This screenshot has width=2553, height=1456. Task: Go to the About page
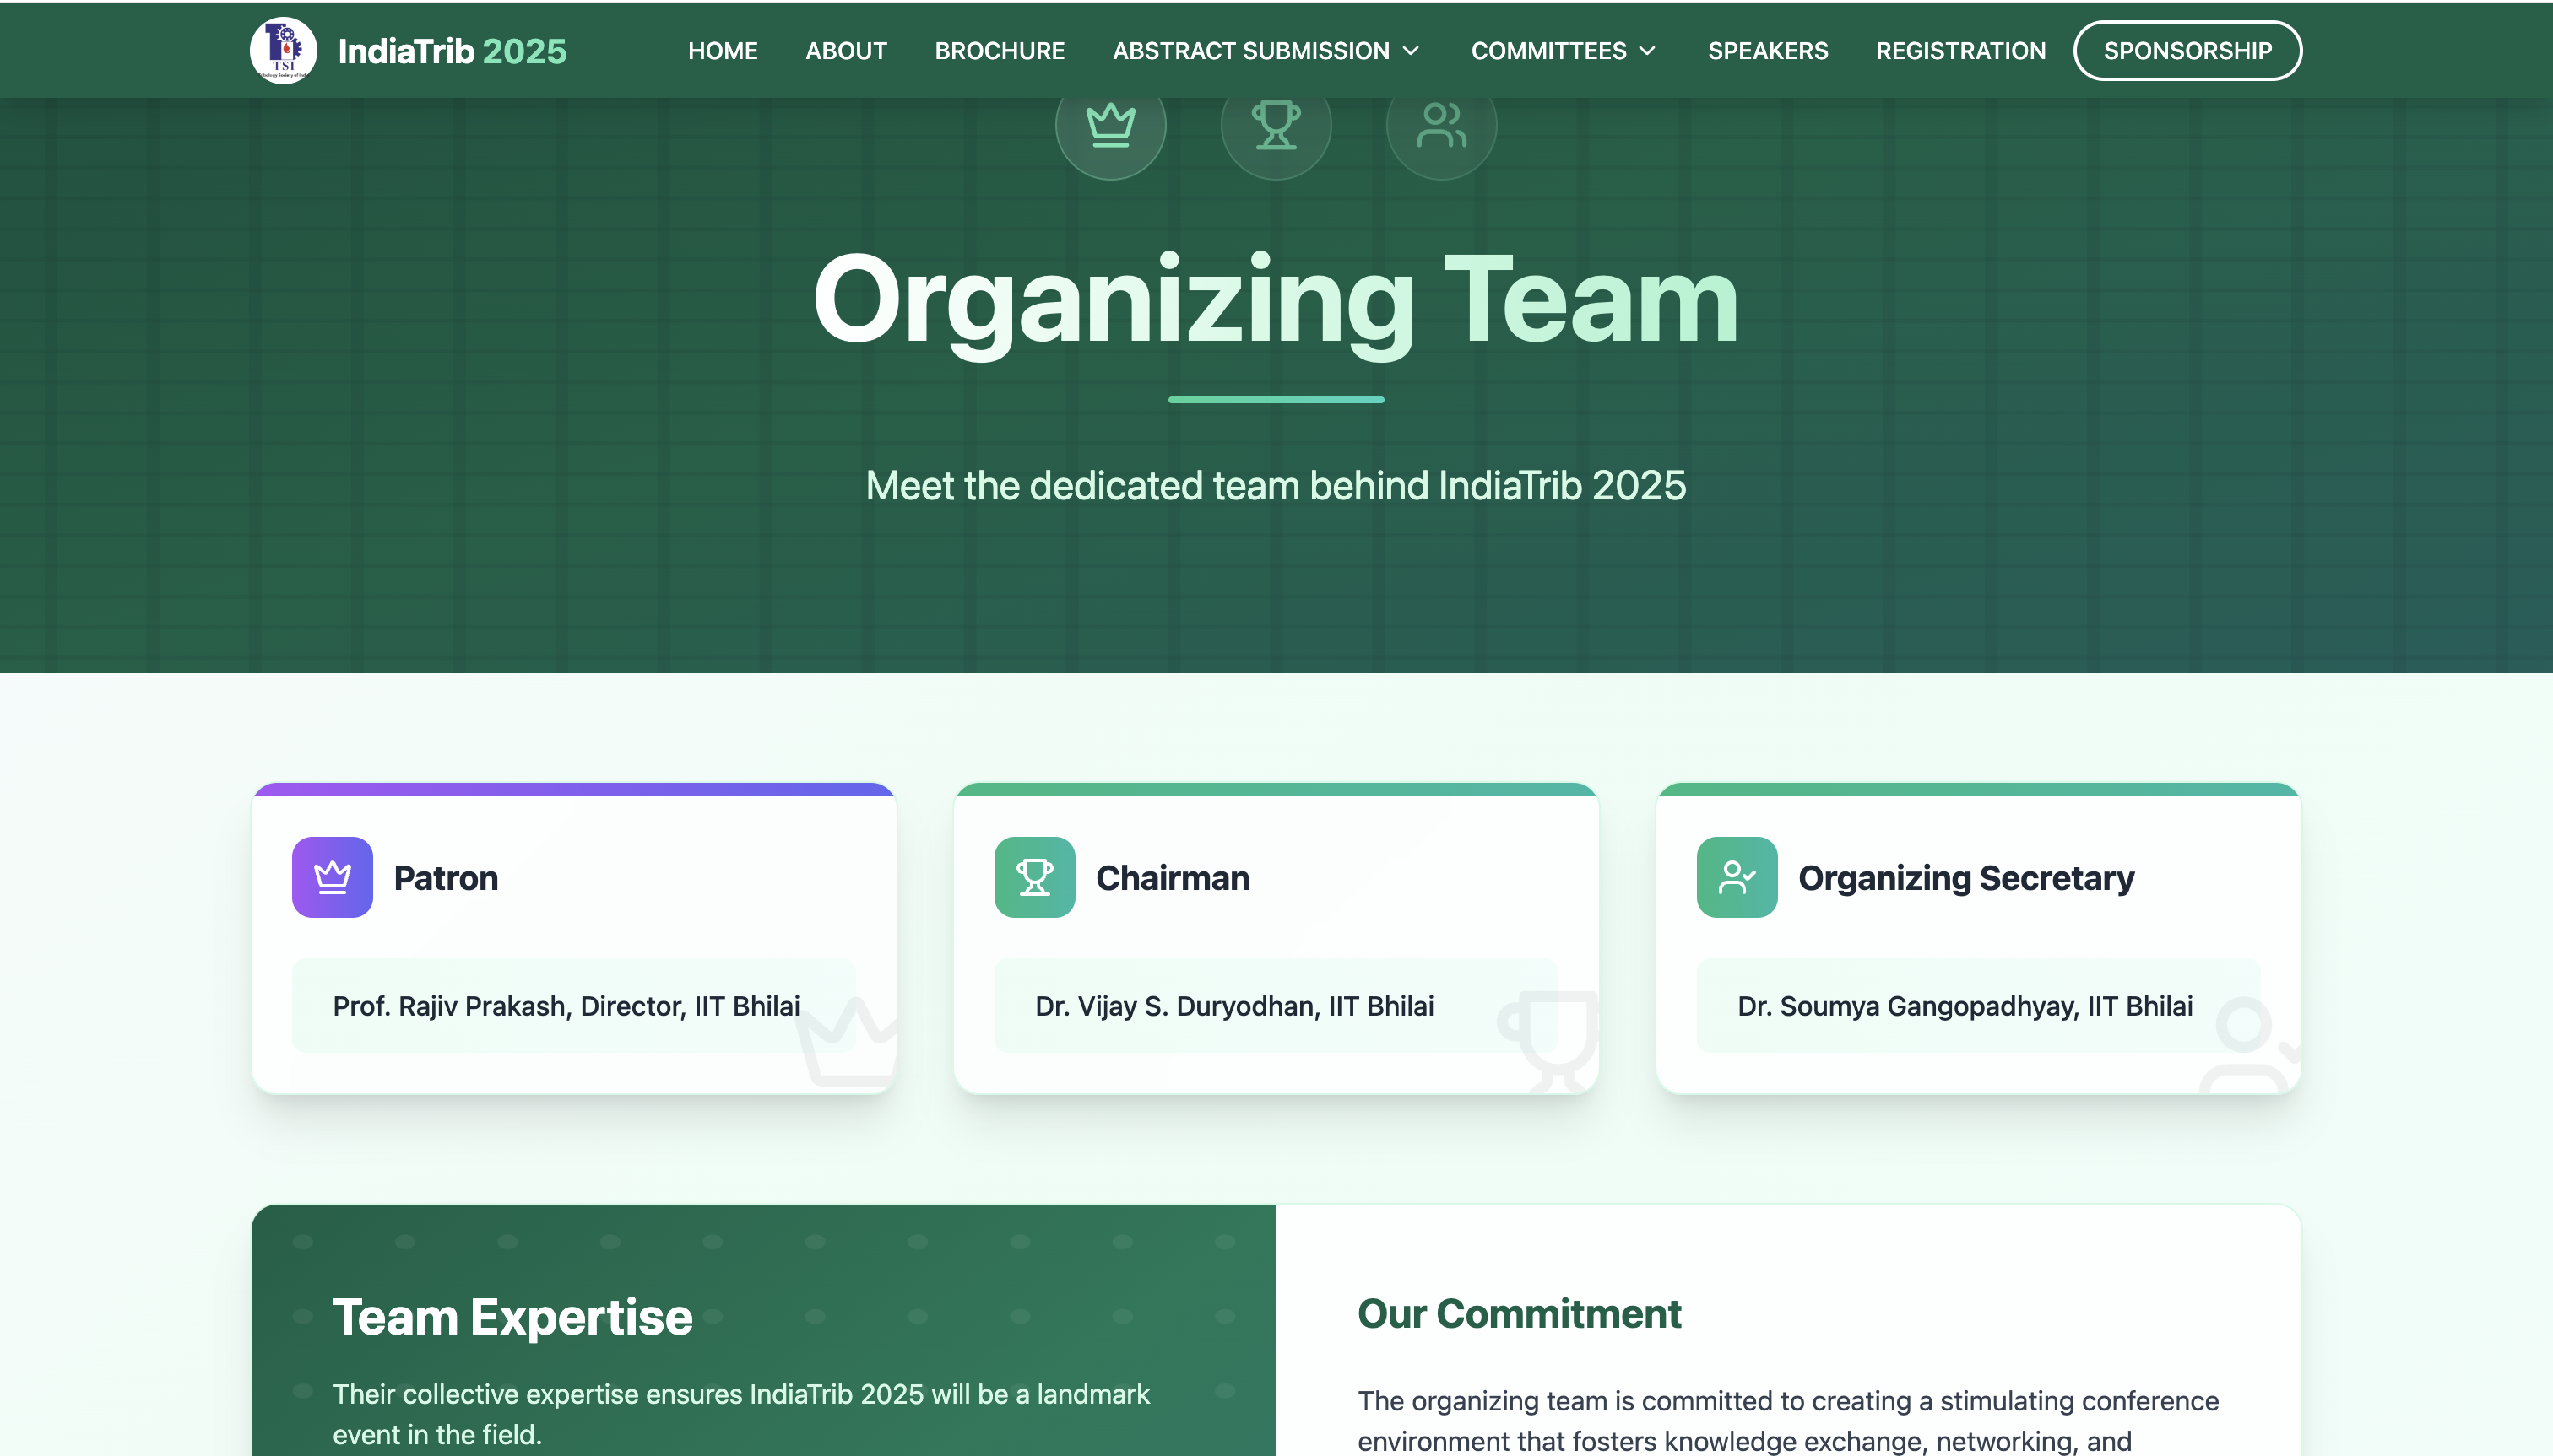coord(846,51)
